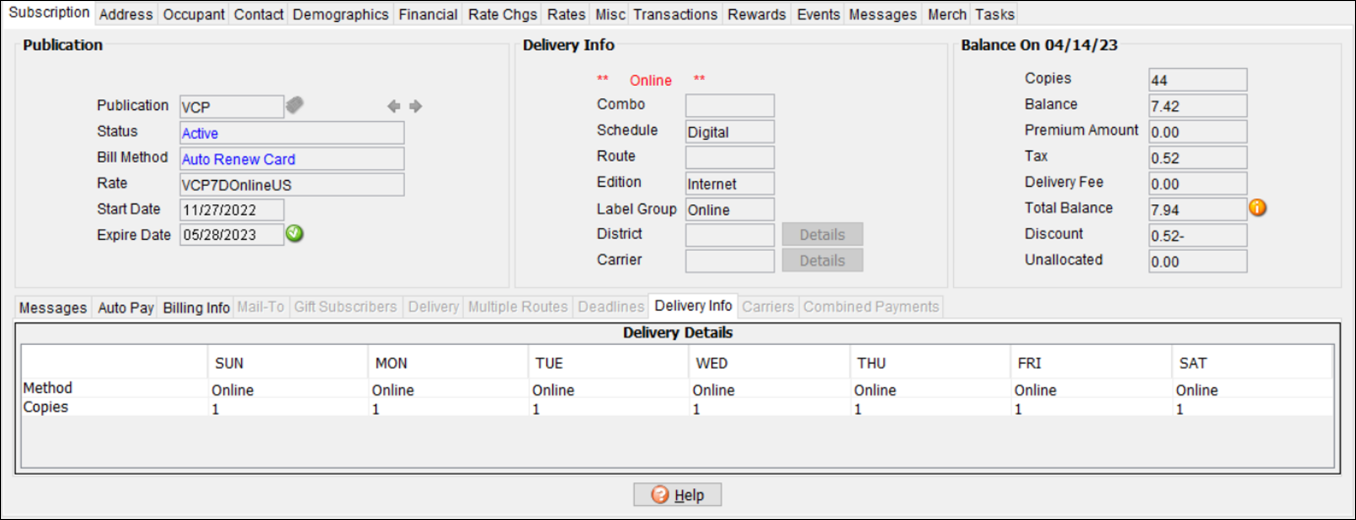Image resolution: width=1356 pixels, height=520 pixels.
Task: Select the lower Messages sub-tab
Action: tap(53, 308)
